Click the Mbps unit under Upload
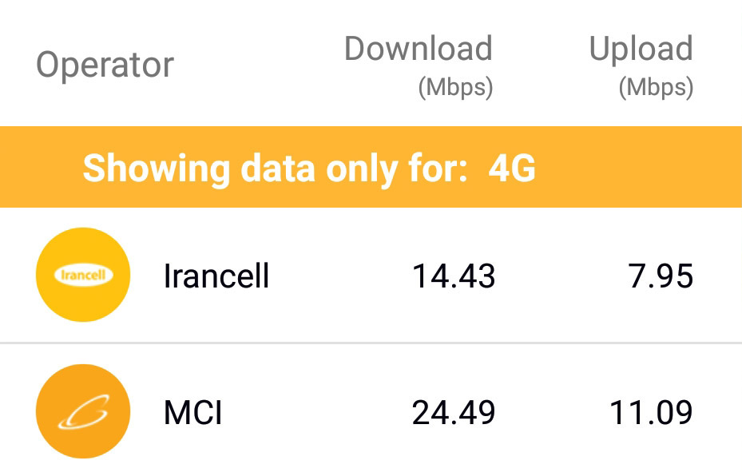 [x=656, y=87]
